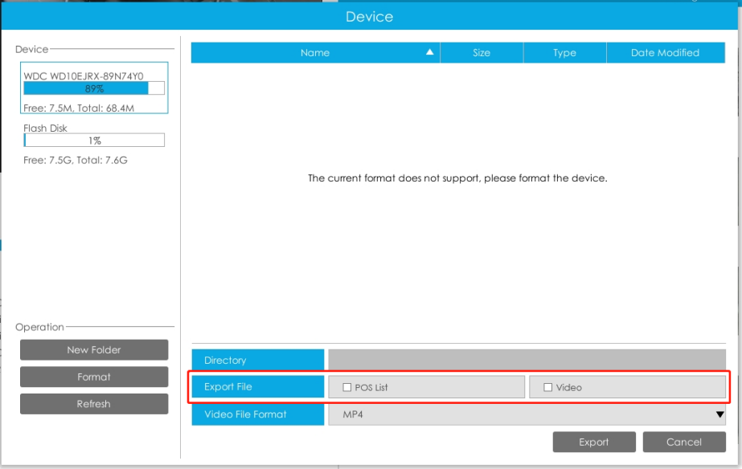
Task: Sort by the Type column header
Action: click(565, 52)
